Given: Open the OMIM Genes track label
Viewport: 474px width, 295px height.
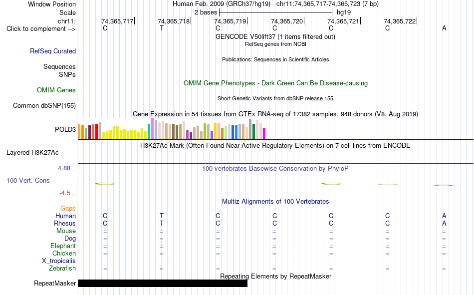Looking at the screenshot, I should tap(56, 90).
